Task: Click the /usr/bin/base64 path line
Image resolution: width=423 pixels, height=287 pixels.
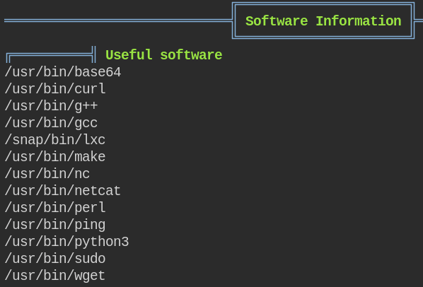Action: (x=63, y=72)
